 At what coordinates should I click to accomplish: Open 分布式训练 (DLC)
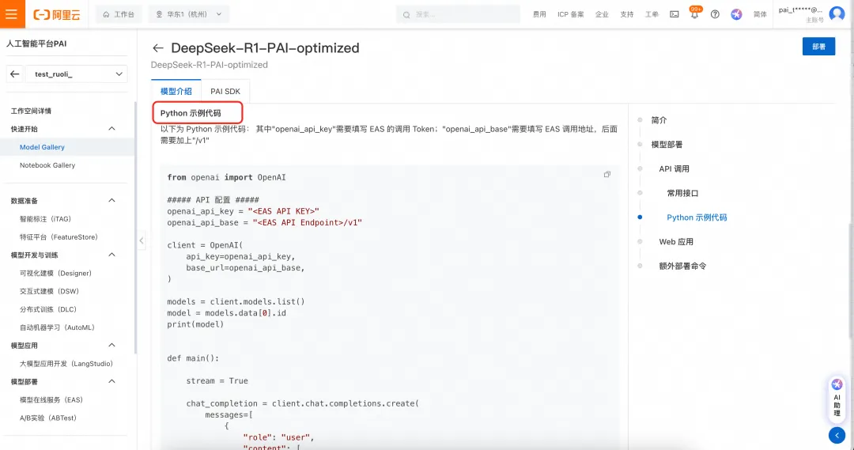pos(48,309)
